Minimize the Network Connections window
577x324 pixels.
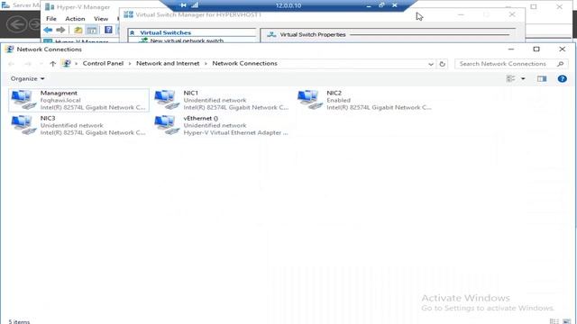tap(511, 49)
